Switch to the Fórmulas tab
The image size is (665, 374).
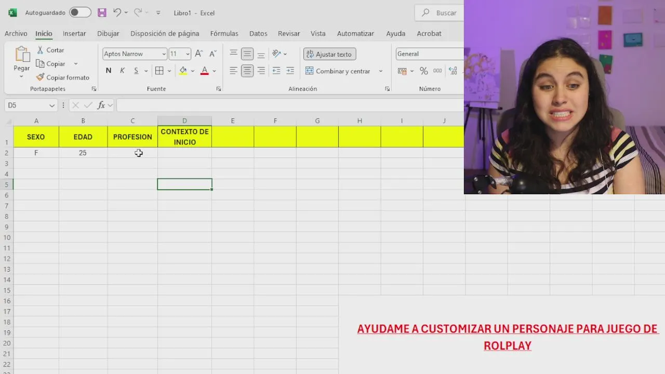(x=224, y=33)
